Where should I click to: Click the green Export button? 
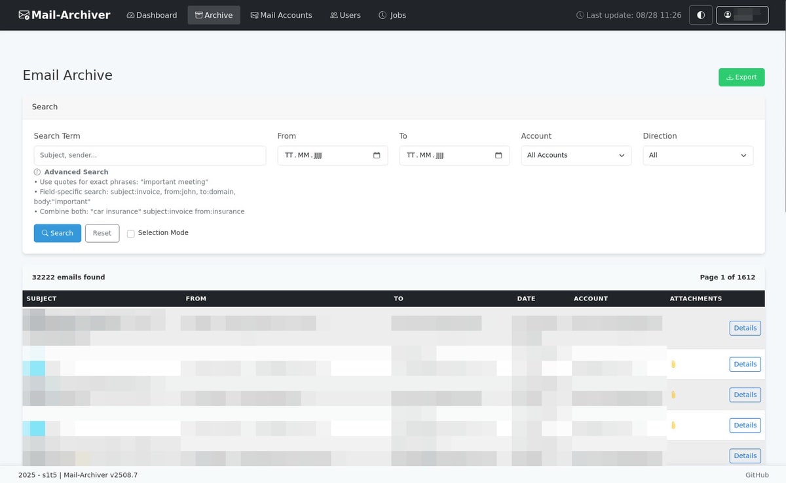(741, 77)
